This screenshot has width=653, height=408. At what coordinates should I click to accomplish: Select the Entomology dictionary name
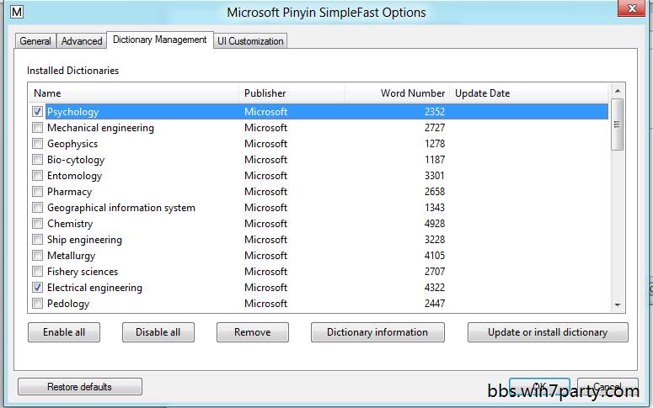pyautogui.click(x=74, y=176)
